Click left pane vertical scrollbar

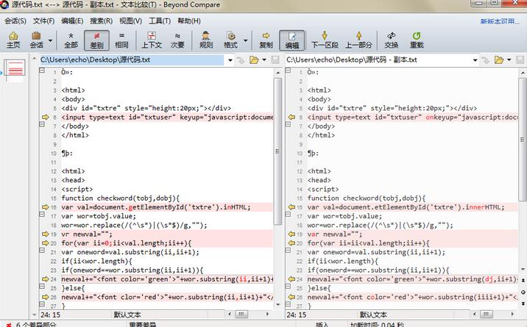point(277,151)
